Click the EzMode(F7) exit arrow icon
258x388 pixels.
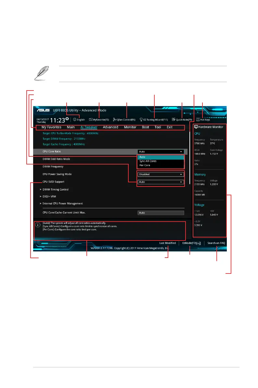pyautogui.click(x=199, y=243)
